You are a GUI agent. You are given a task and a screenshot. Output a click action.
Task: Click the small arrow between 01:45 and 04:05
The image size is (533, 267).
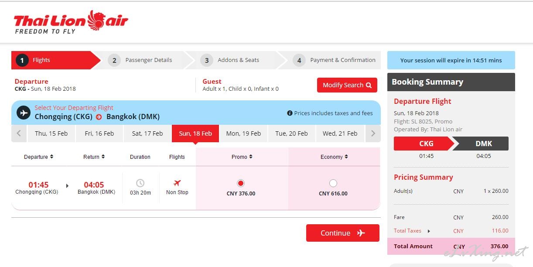tap(67, 186)
